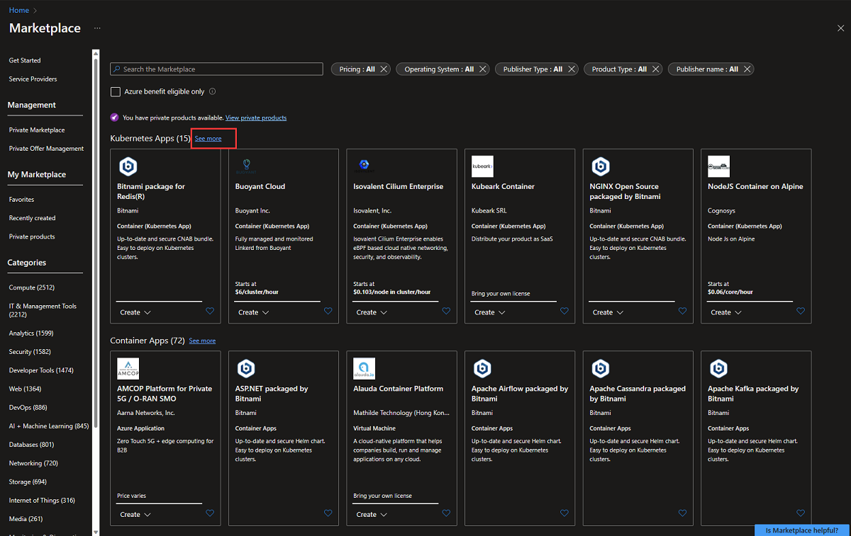Image resolution: width=851 pixels, height=536 pixels.
Task: Click the Marketplace search field
Action: point(216,69)
